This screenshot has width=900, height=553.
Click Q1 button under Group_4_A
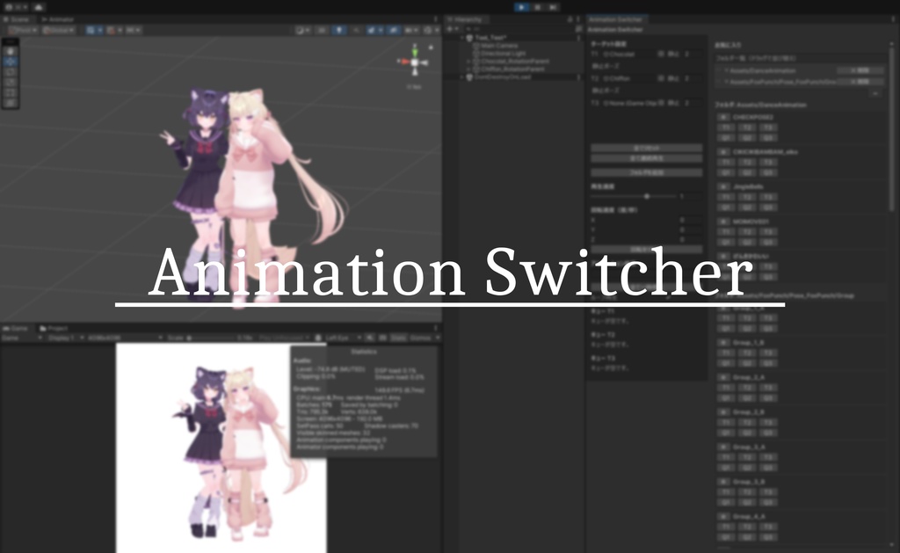pyautogui.click(x=727, y=537)
